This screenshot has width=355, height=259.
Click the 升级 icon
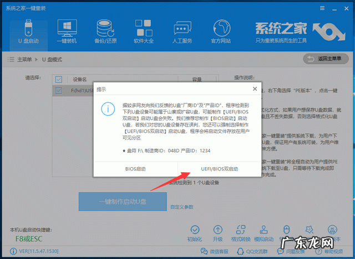pyautogui.click(x=218, y=234)
